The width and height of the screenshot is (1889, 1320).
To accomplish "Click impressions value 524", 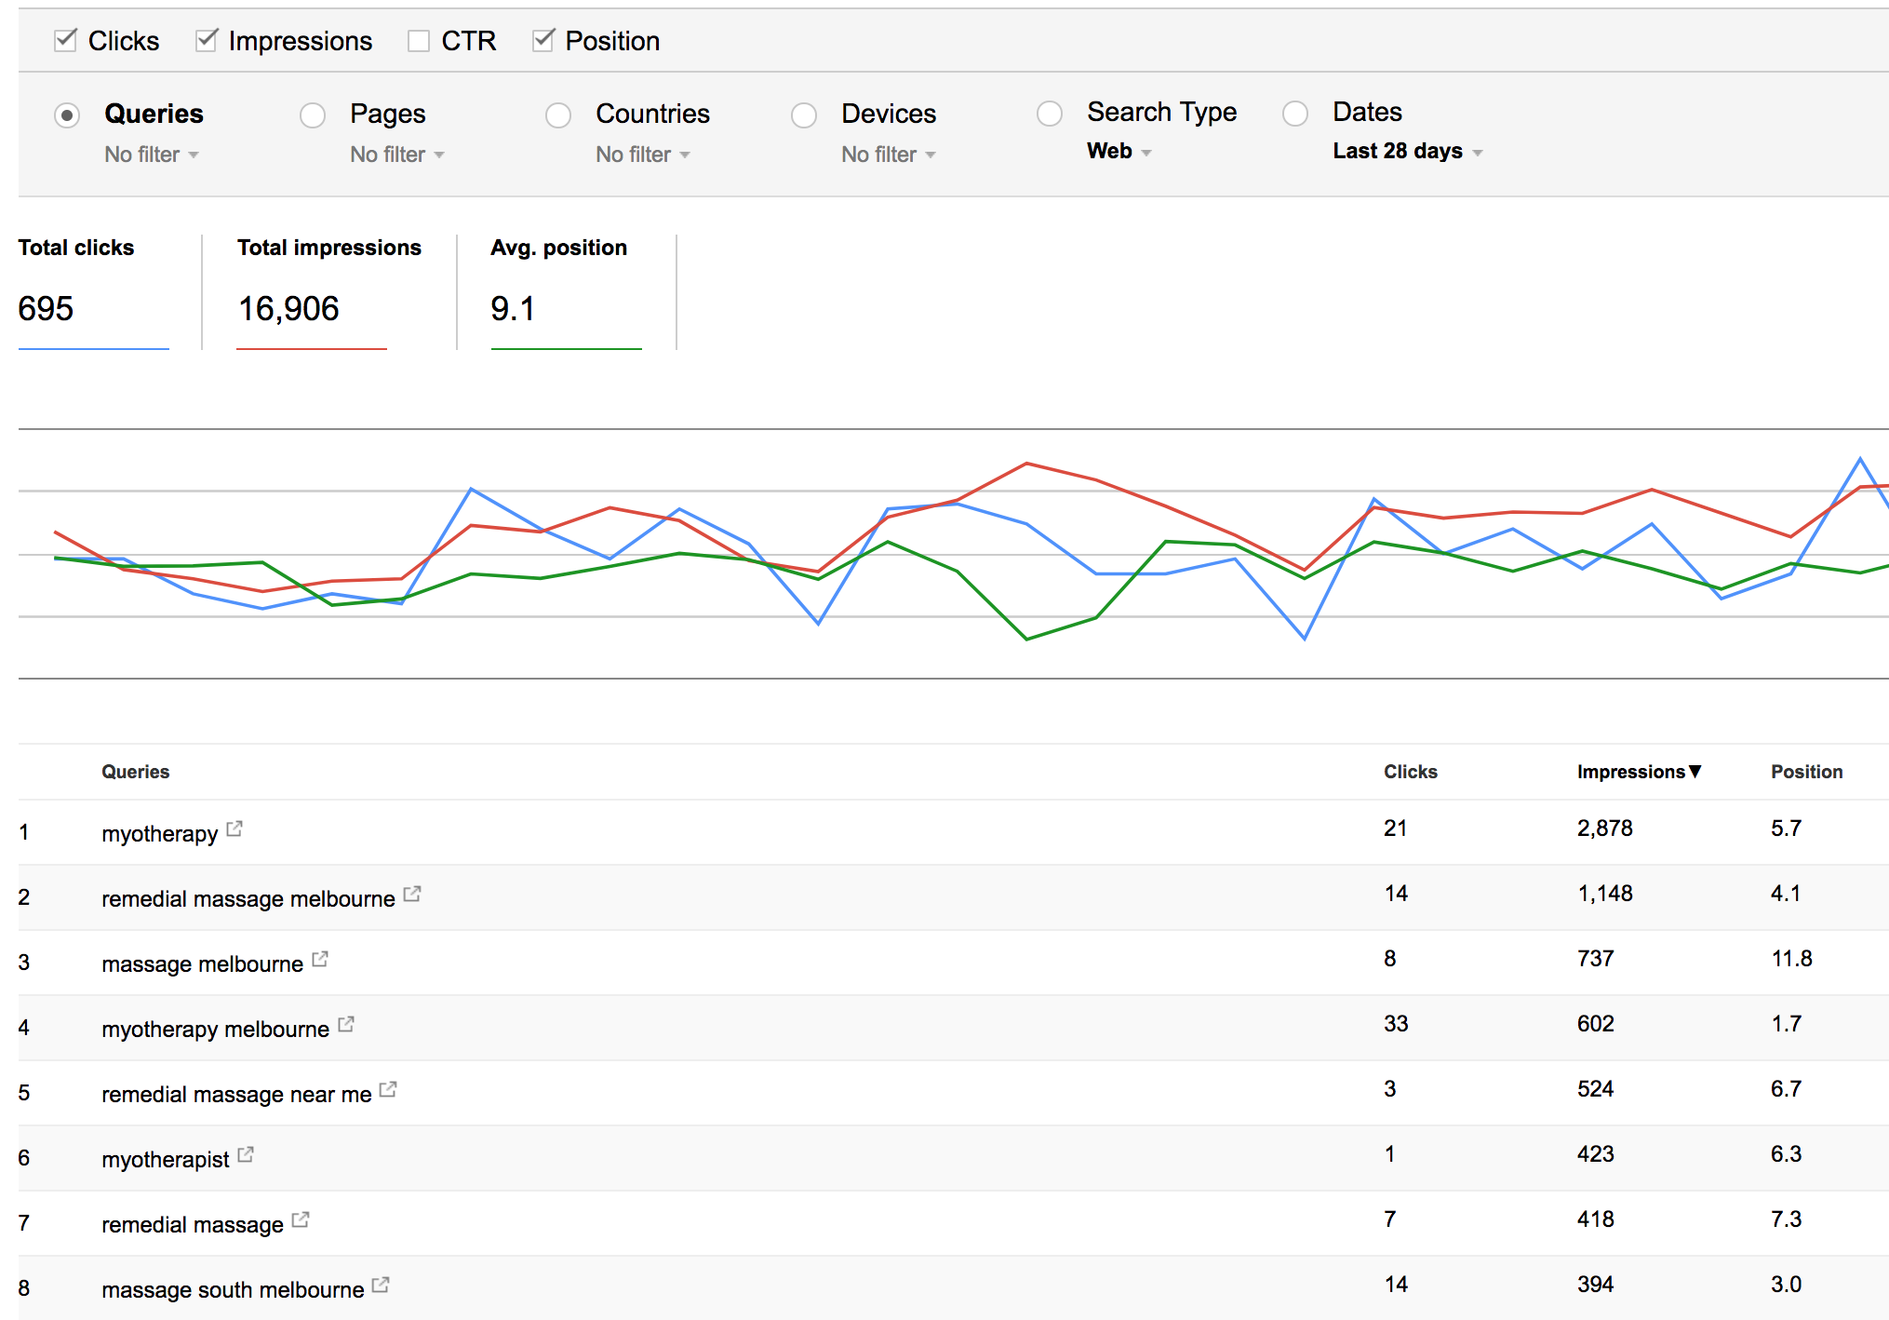I will [1596, 1088].
